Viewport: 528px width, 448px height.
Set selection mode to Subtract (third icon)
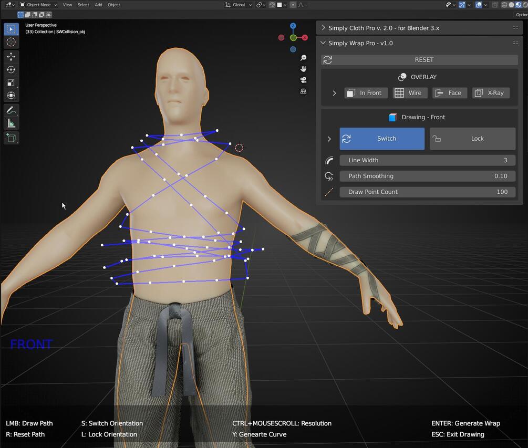click(x=35, y=15)
